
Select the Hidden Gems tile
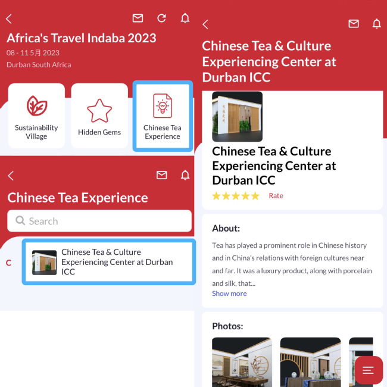click(x=99, y=116)
